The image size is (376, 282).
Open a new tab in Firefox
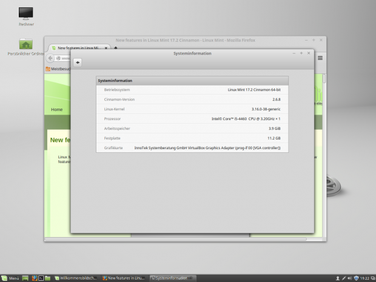[116, 48]
